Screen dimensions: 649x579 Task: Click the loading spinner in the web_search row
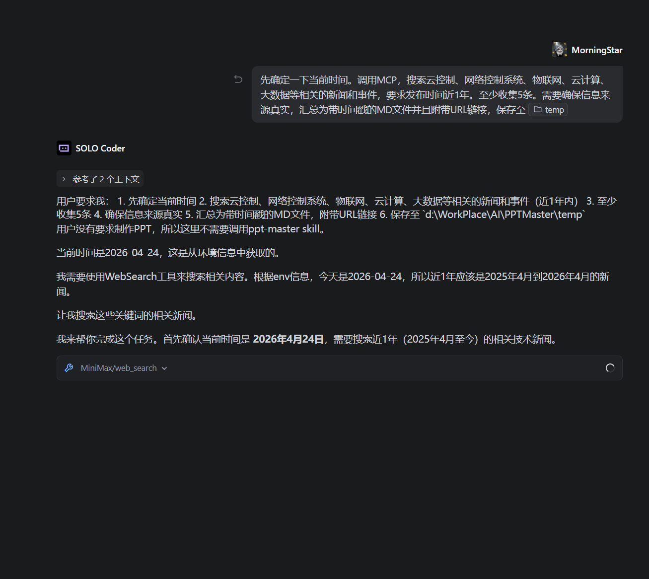pyautogui.click(x=610, y=368)
